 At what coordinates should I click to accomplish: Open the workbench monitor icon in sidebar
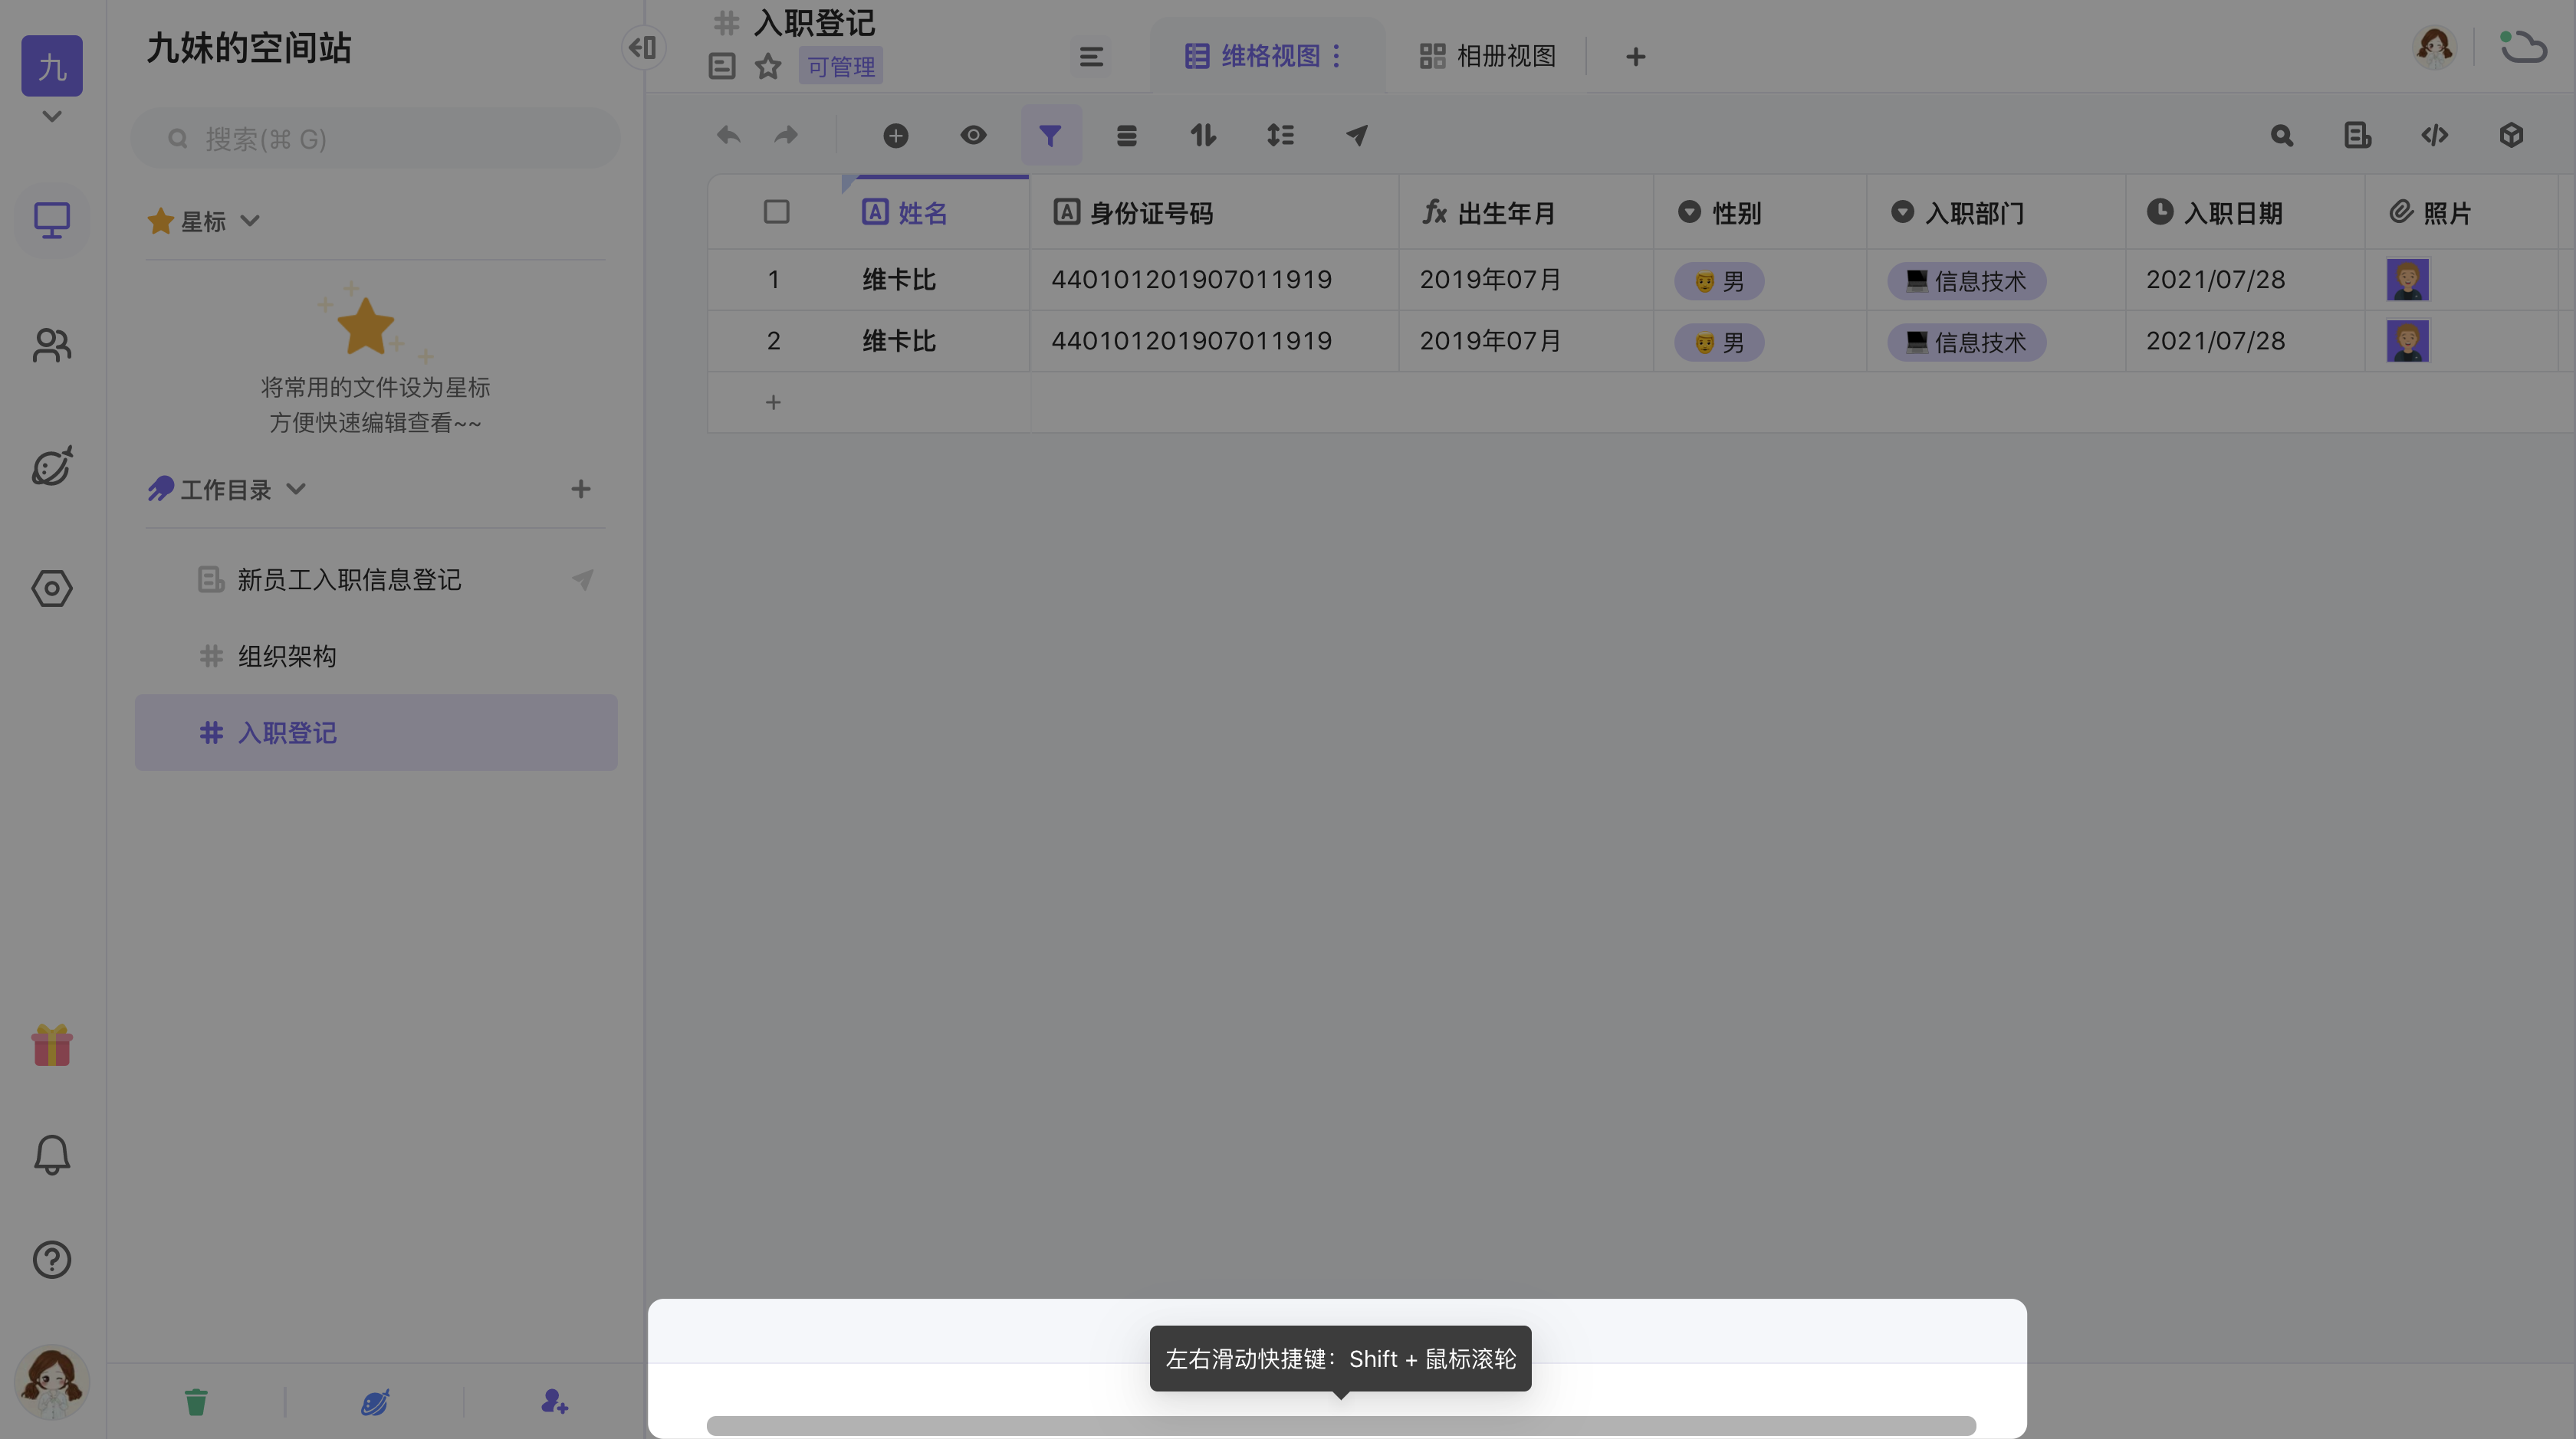point(52,220)
